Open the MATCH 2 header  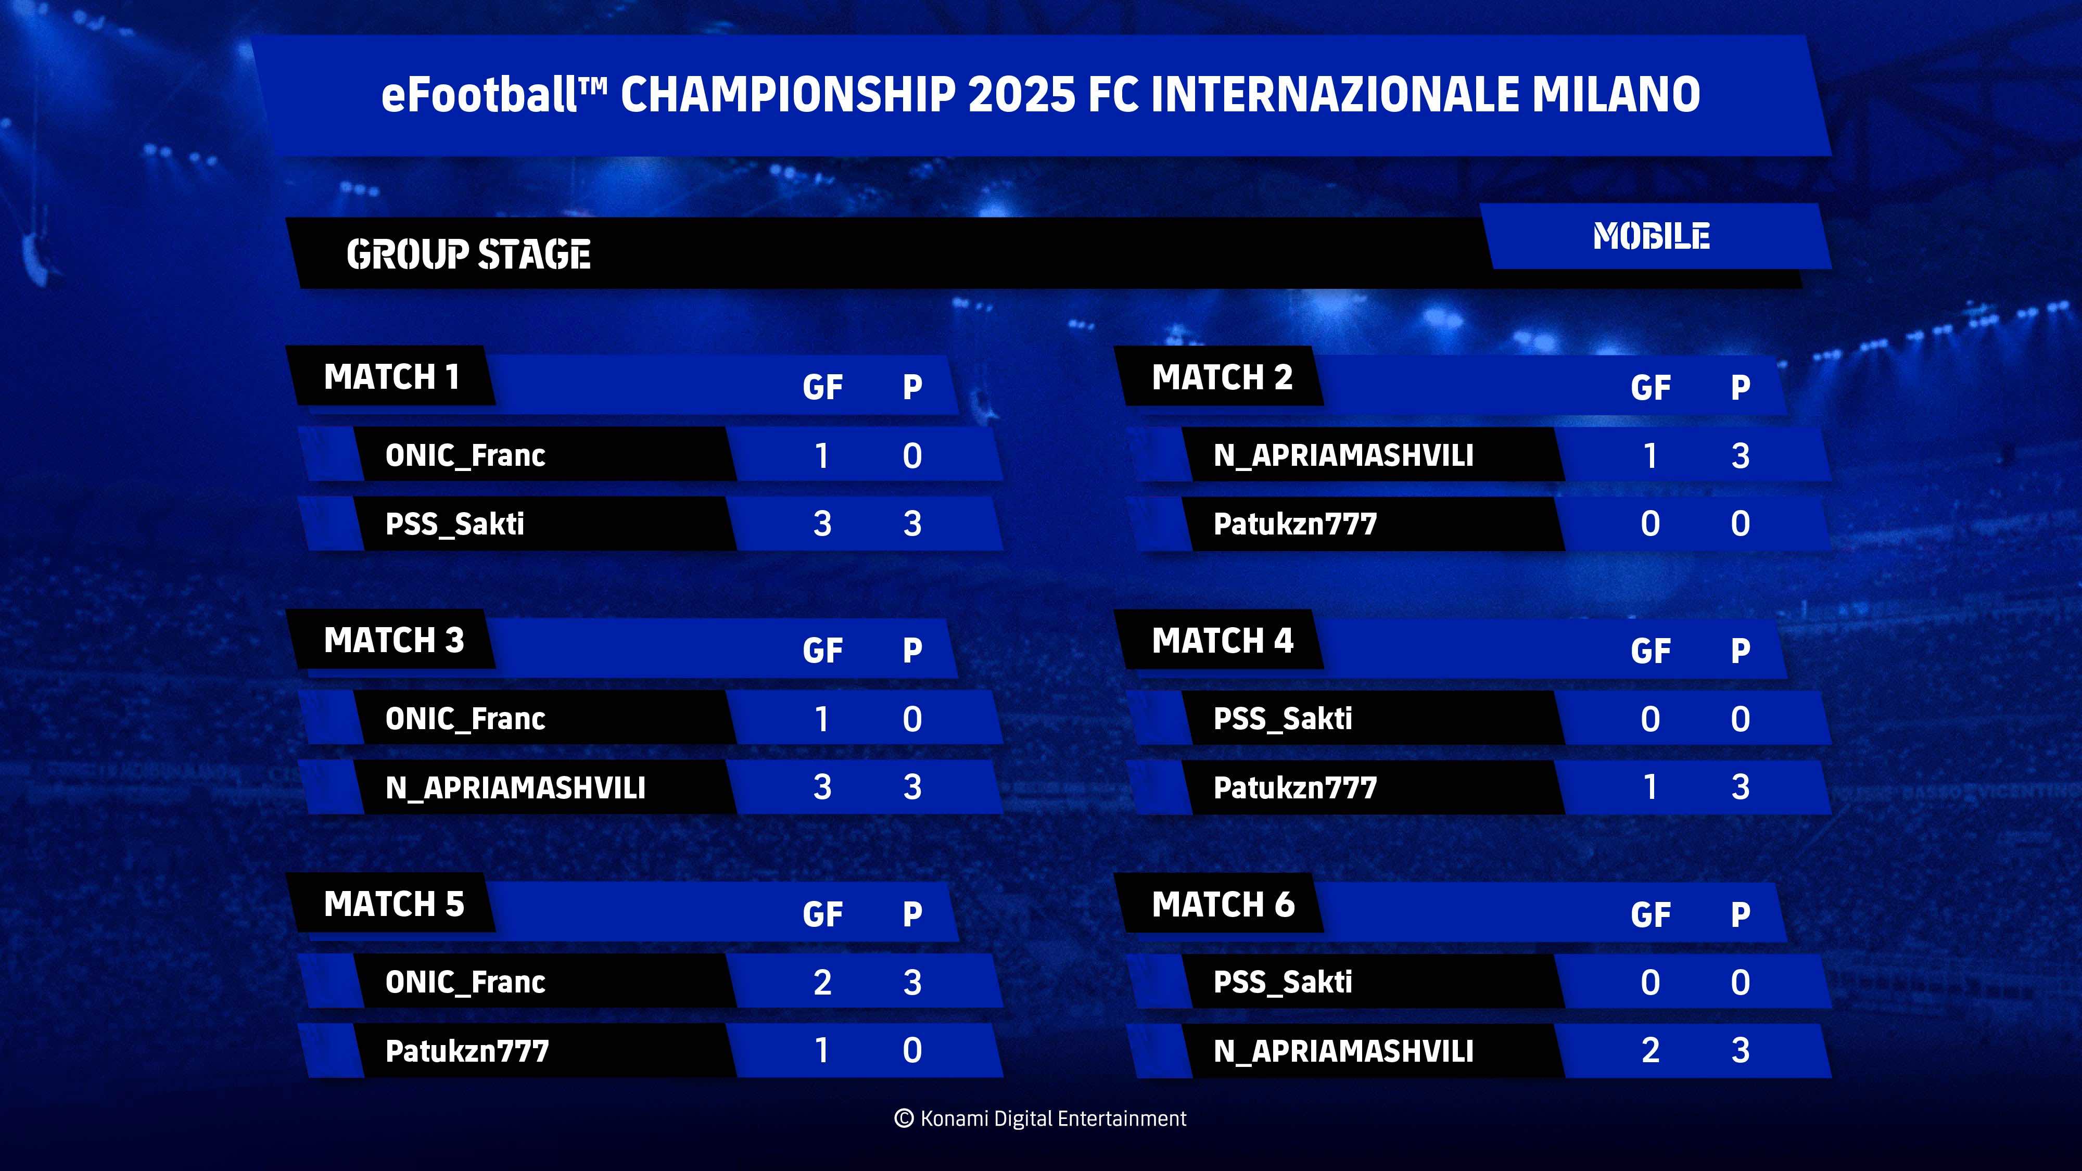1222,377
